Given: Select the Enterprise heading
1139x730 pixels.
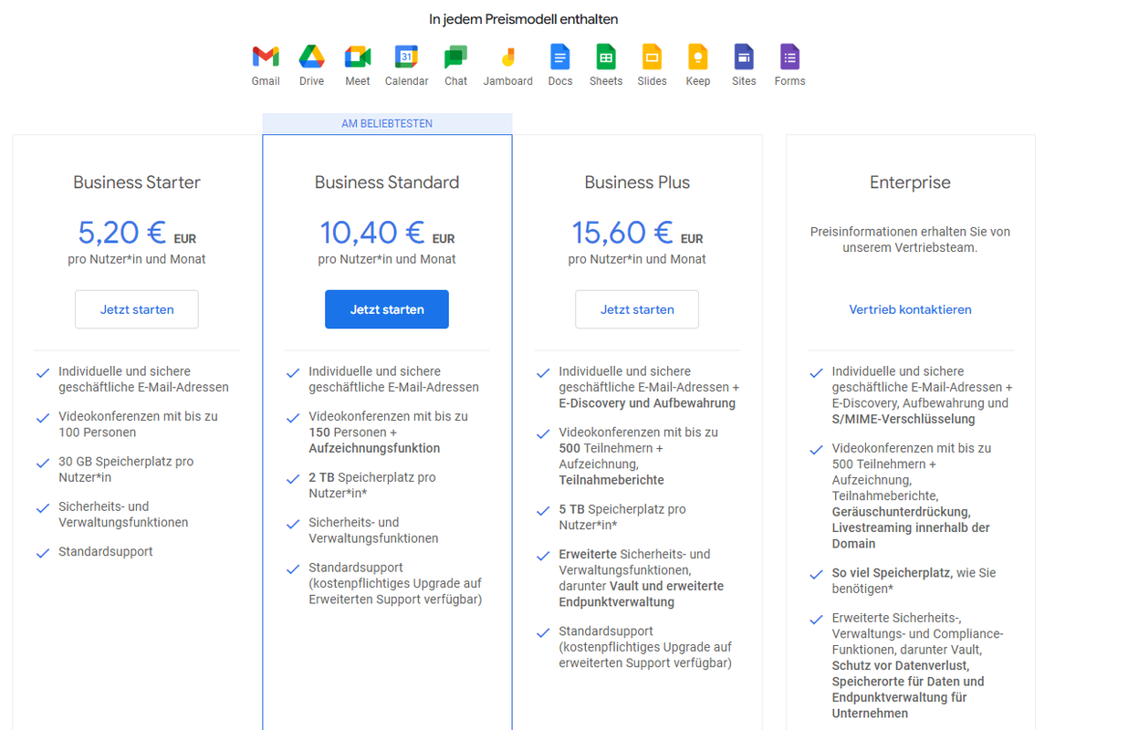Looking at the screenshot, I should 910,182.
